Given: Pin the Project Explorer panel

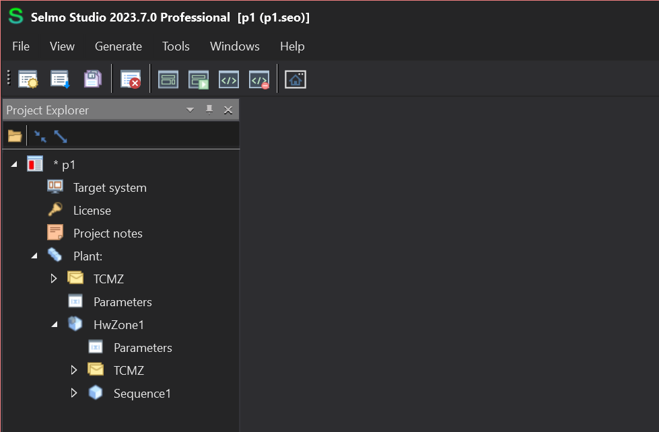Looking at the screenshot, I should 209,110.
